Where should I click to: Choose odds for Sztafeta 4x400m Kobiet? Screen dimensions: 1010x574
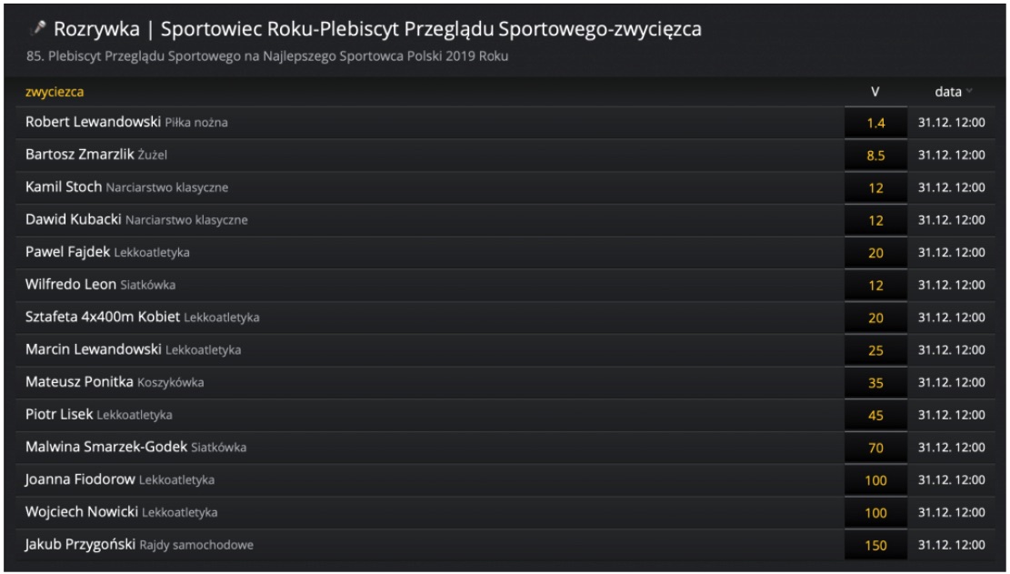click(875, 318)
